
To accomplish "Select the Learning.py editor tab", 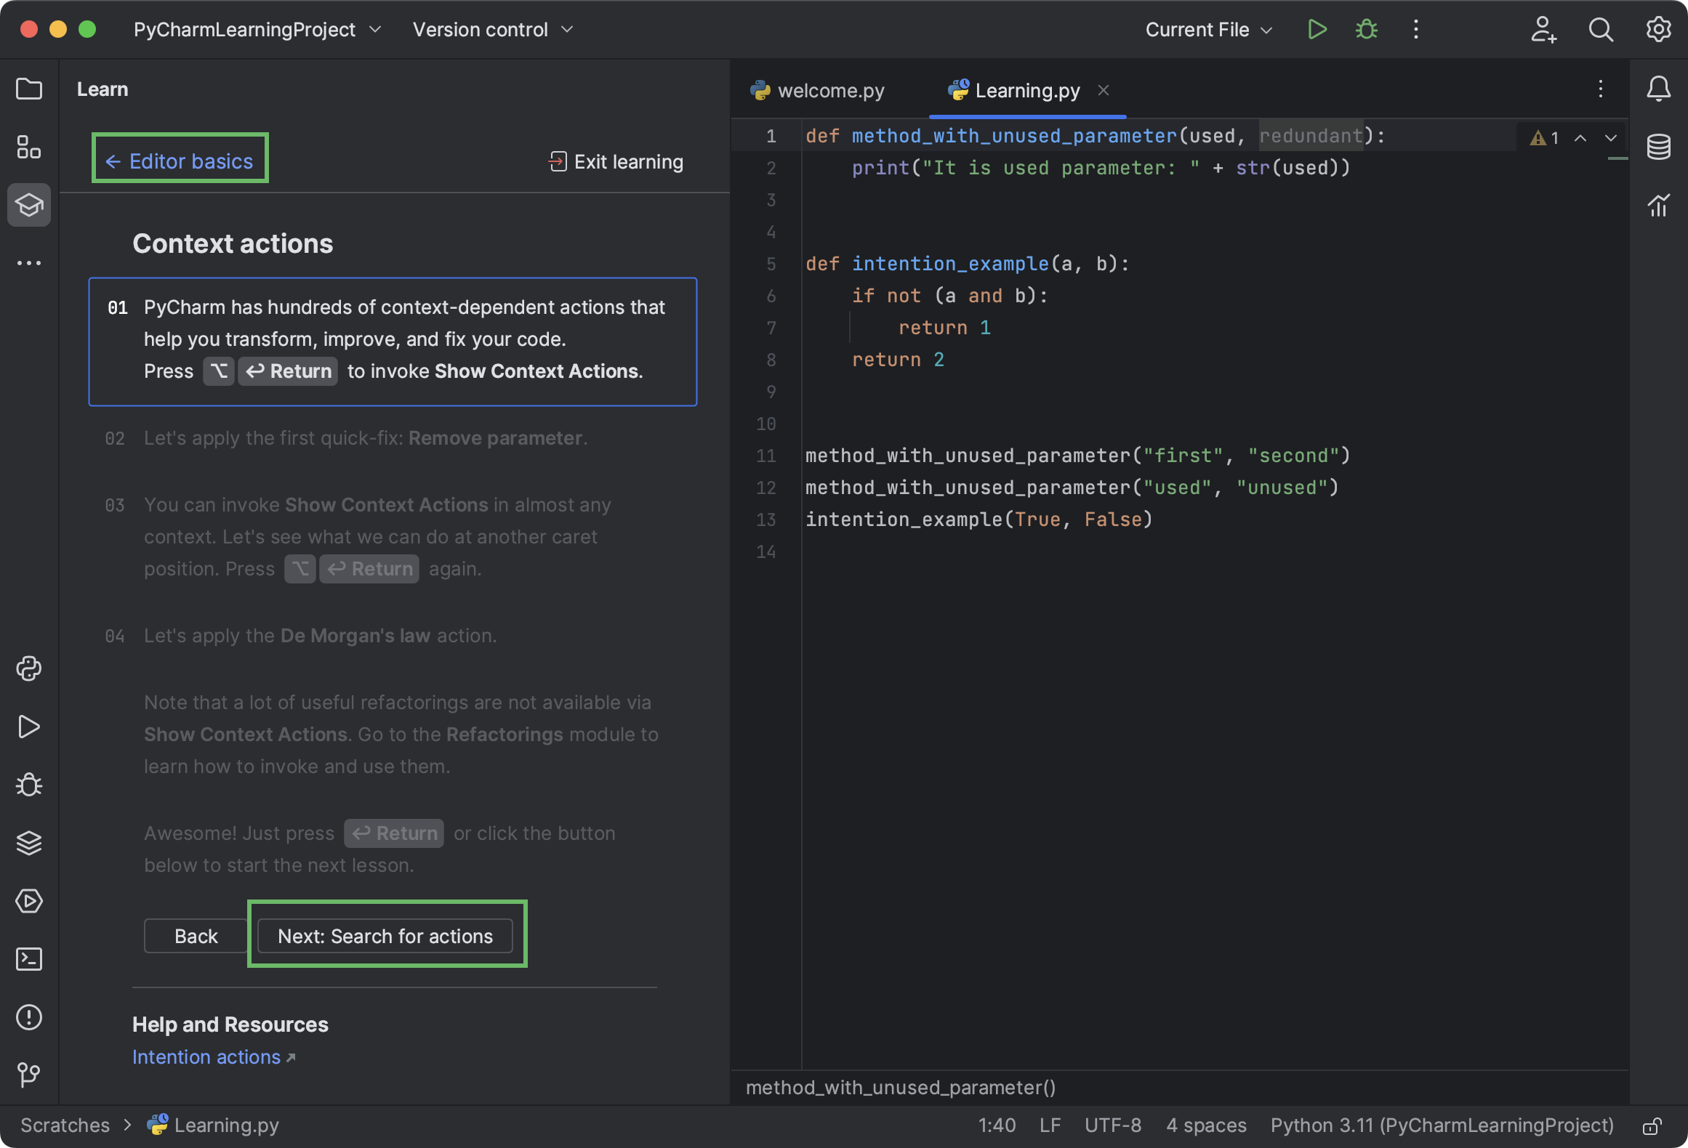I will point(1026,90).
